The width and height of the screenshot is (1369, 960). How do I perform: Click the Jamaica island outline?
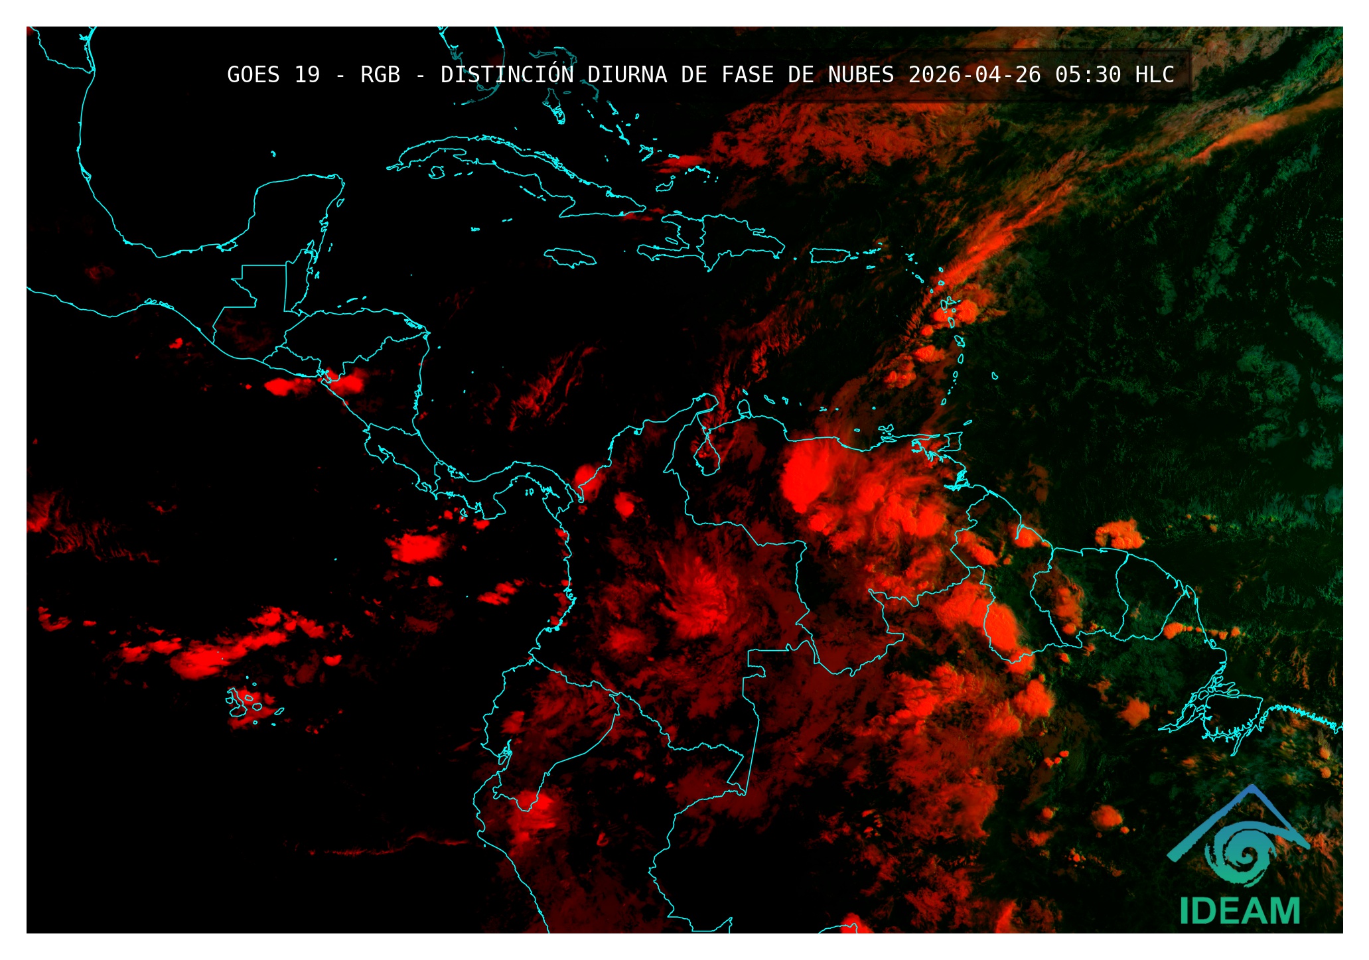point(569,257)
